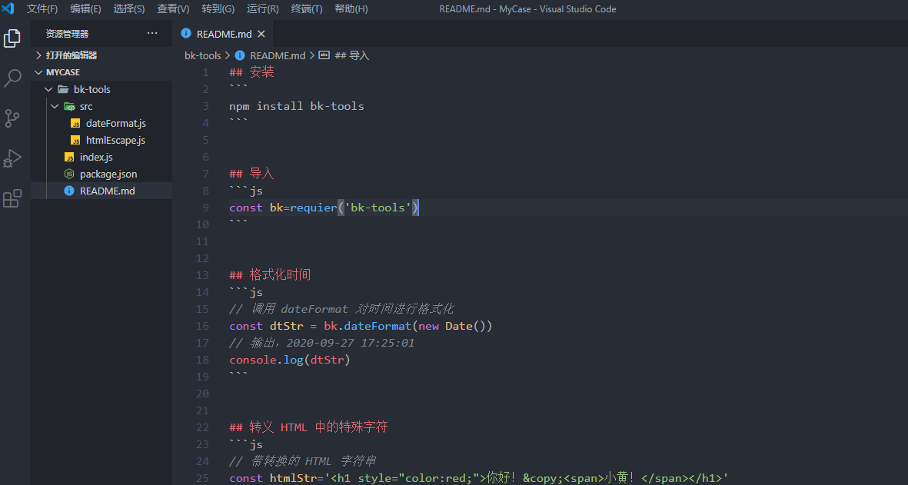Click the bk-tools folder icon
Image resolution: width=908 pixels, height=485 pixels.
(x=63, y=89)
